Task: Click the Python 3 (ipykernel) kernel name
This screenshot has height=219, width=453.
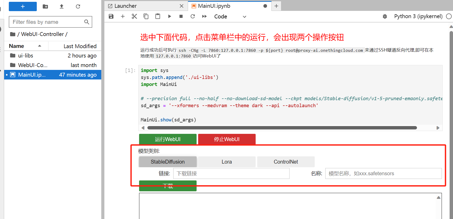Action: coord(418,16)
